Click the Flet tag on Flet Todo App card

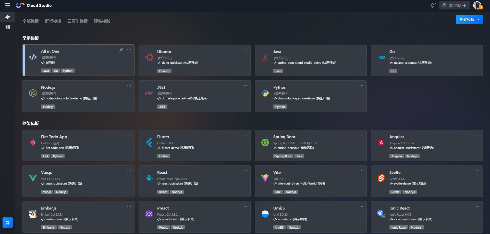(45, 156)
